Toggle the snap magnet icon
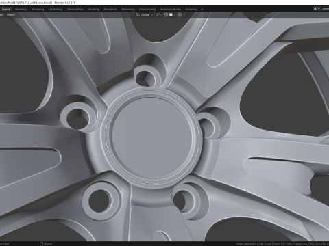The image size is (329, 246). click(166, 15)
